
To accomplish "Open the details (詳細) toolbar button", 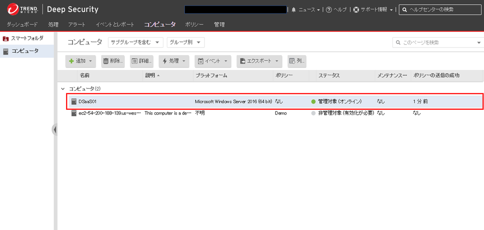I will point(141,61).
